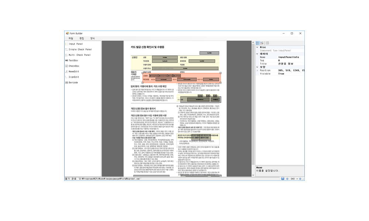Select the NameEdit component
Viewport: 369px width, 221px height.
[74, 71]
